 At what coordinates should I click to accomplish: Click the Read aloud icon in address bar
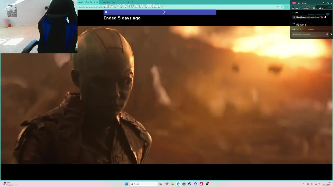point(278,7)
